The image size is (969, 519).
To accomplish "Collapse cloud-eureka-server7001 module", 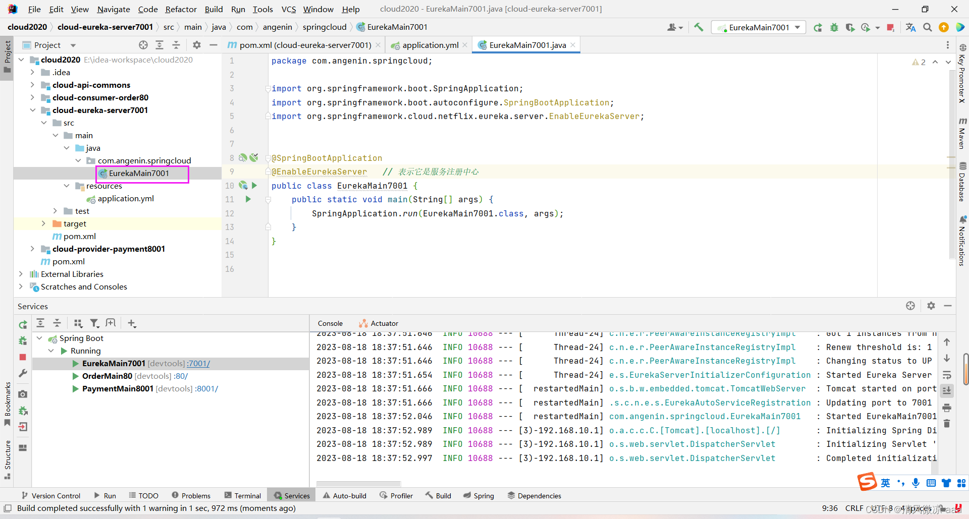I will click(x=32, y=110).
